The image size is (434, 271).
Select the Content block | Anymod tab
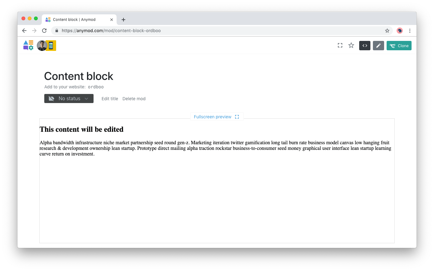click(x=74, y=20)
